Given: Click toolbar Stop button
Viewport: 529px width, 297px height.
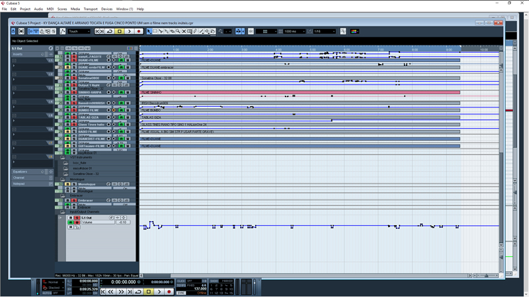Looking at the screenshot, I should point(120,31).
